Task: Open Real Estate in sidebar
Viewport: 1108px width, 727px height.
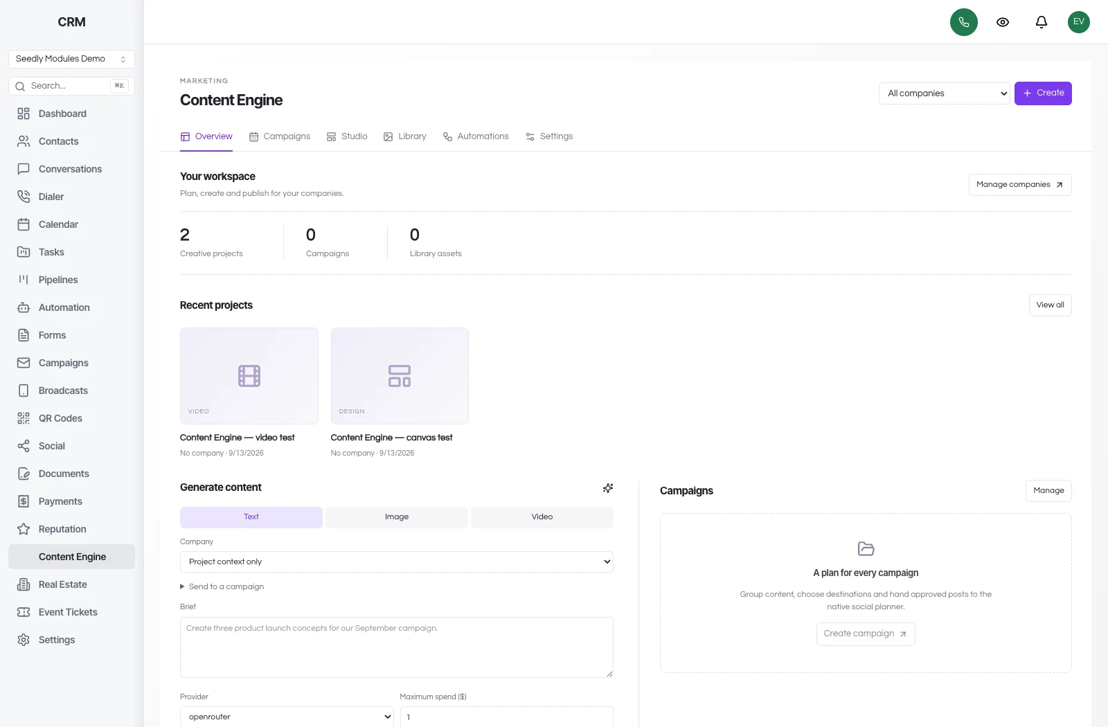Action: 71,584
